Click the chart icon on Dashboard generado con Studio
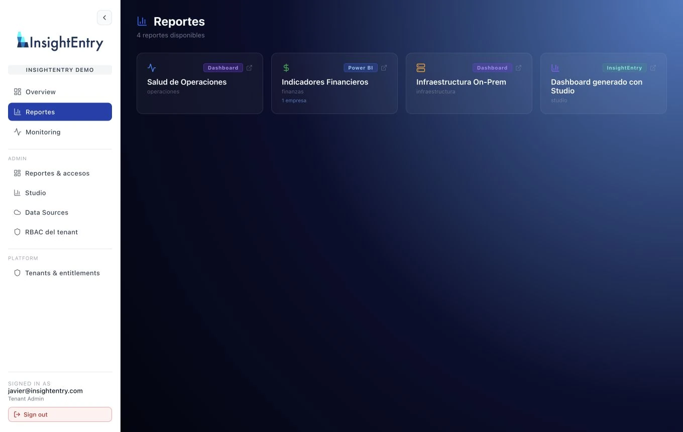Viewport: 683px width, 432px height. [555, 68]
